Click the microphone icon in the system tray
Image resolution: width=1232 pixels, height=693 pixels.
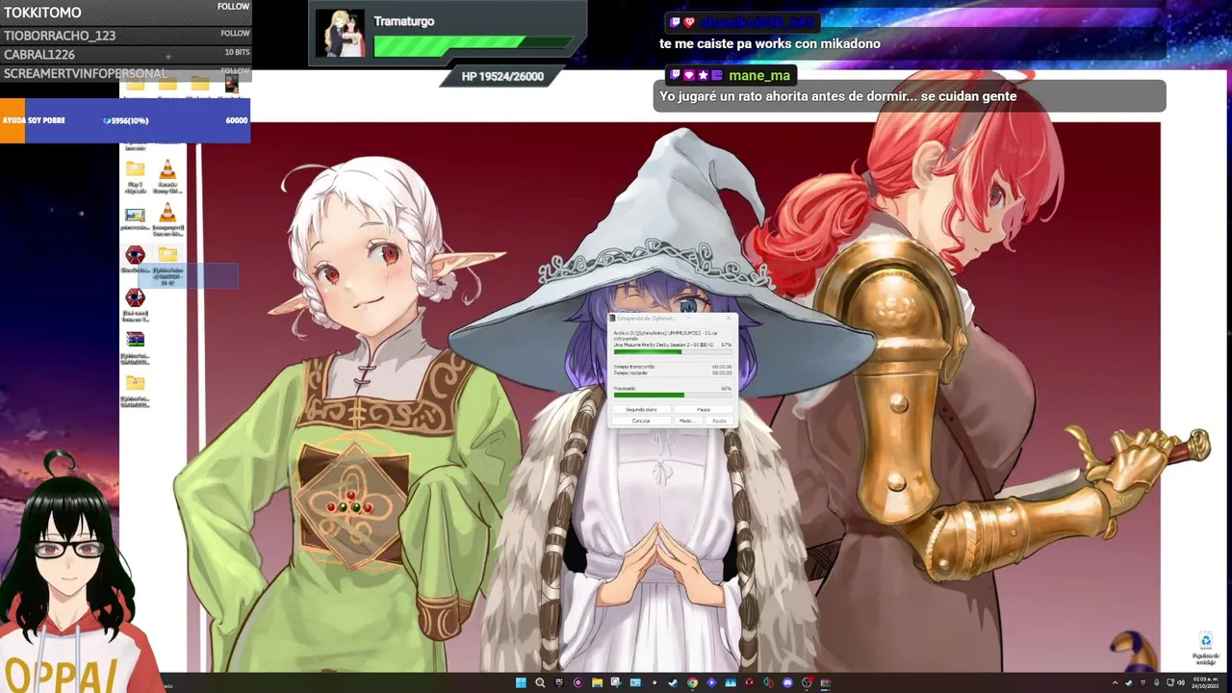tap(1157, 682)
